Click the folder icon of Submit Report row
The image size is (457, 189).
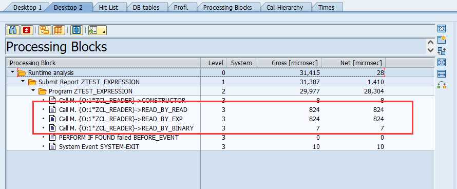32,82
